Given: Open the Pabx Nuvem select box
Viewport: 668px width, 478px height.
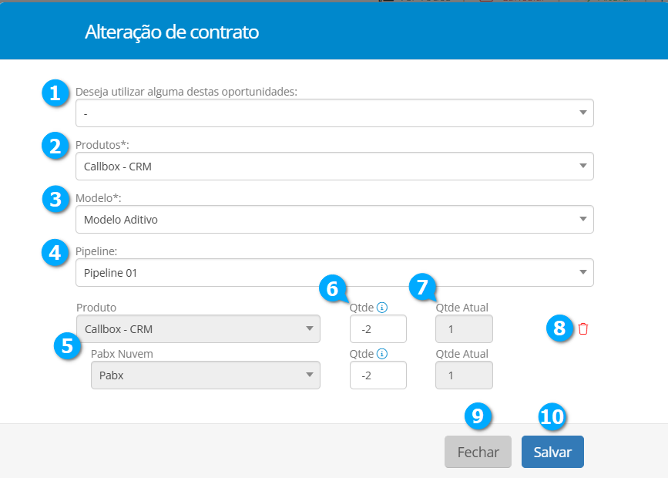Looking at the screenshot, I should point(205,375).
